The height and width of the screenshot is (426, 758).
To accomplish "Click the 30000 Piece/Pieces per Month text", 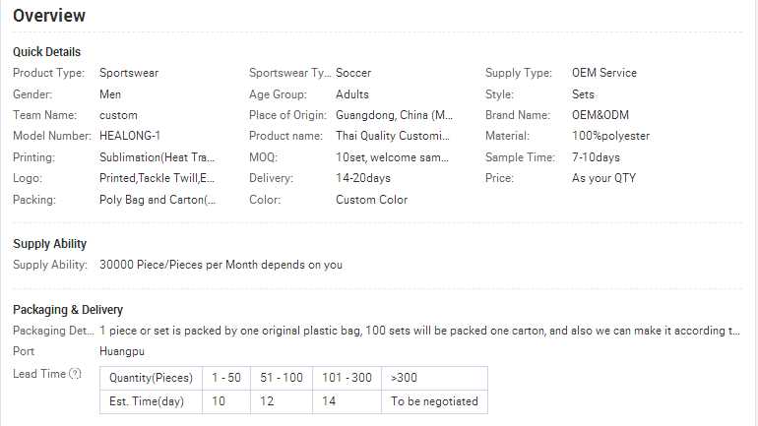I will [x=221, y=265].
